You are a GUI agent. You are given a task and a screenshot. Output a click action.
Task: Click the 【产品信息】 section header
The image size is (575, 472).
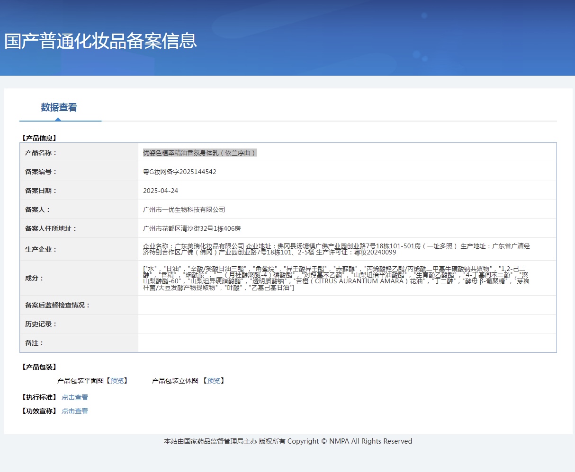click(39, 138)
